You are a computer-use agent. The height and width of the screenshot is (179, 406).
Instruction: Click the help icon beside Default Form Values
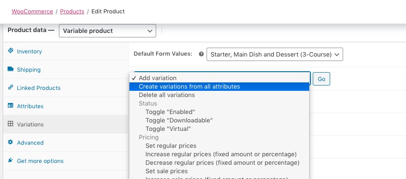pos(201,54)
